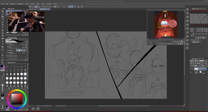Click the Sub View reference image
Screen dimensions: 208x112
tap(166, 25)
